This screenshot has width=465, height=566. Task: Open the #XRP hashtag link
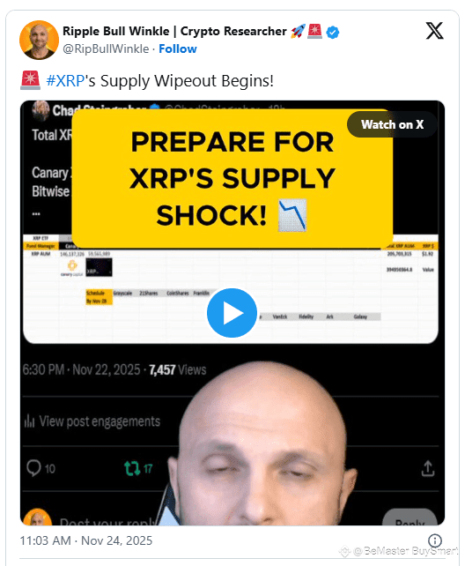(x=65, y=81)
